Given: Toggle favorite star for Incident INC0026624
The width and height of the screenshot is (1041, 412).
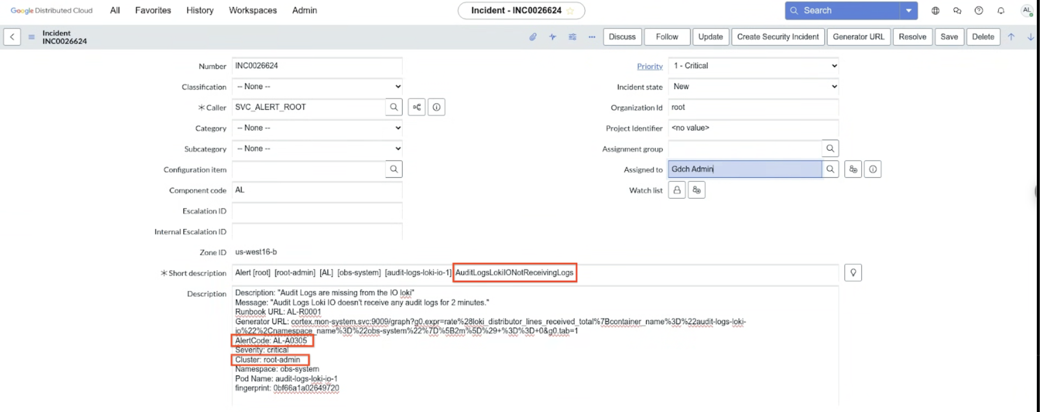Looking at the screenshot, I should tap(570, 11).
